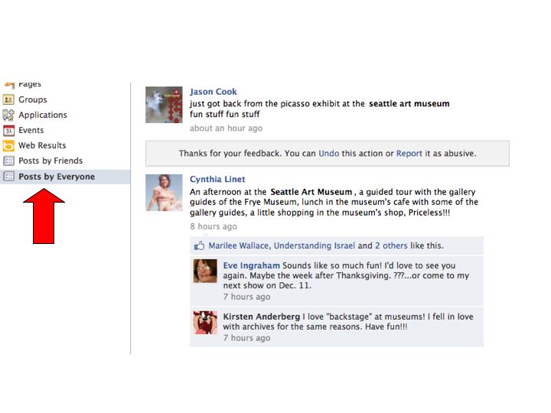The width and height of the screenshot is (551, 413).
Task: Click Undo in the feedback notice
Action: (328, 153)
